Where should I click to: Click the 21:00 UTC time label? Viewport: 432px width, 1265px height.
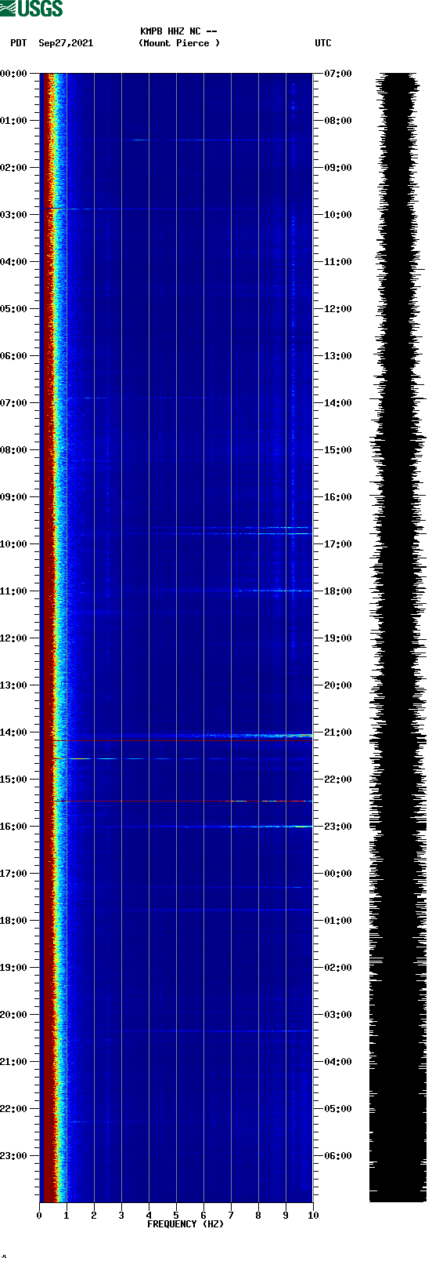click(338, 732)
